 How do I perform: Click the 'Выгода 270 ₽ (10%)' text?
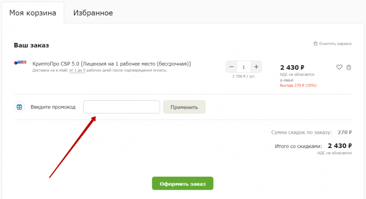[x=298, y=85]
